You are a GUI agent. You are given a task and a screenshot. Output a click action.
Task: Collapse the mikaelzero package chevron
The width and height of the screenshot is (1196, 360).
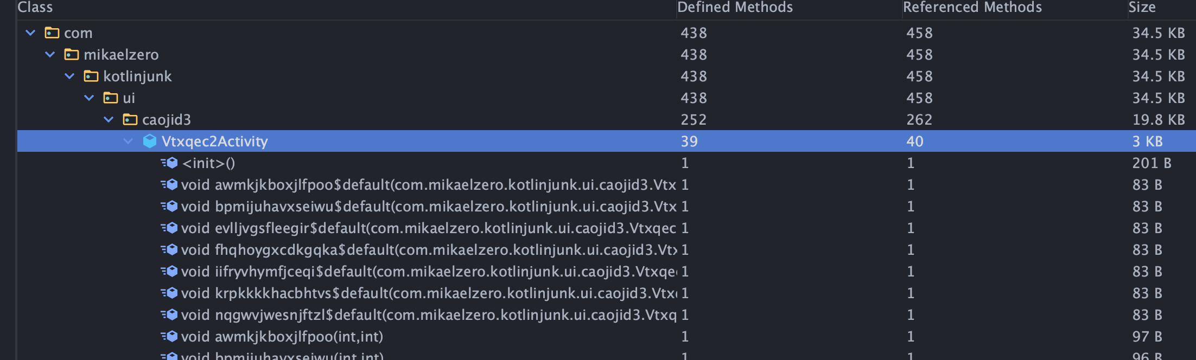click(x=50, y=55)
